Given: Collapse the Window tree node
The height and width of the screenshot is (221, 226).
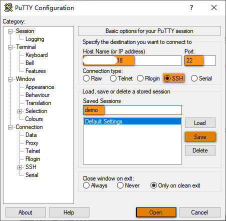Looking at the screenshot, I should click(x=10, y=79).
